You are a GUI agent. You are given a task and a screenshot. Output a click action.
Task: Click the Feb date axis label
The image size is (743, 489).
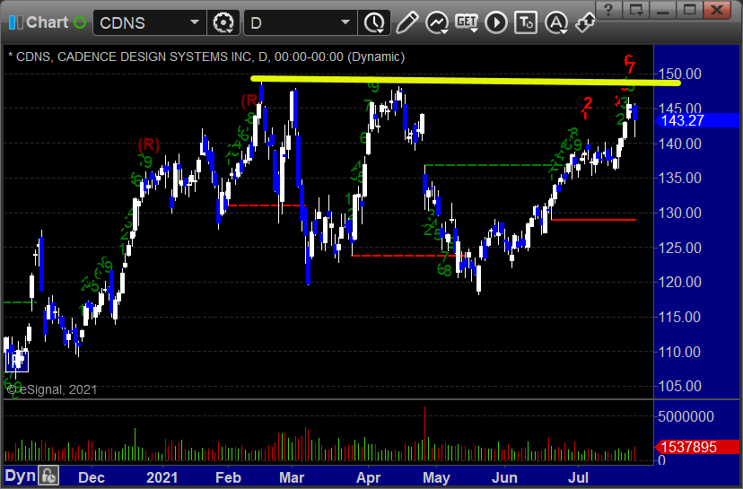pos(228,477)
